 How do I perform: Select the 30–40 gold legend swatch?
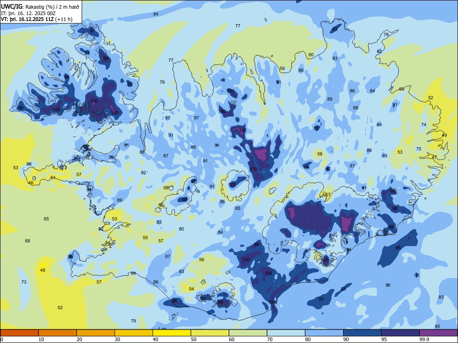[x=134, y=333]
